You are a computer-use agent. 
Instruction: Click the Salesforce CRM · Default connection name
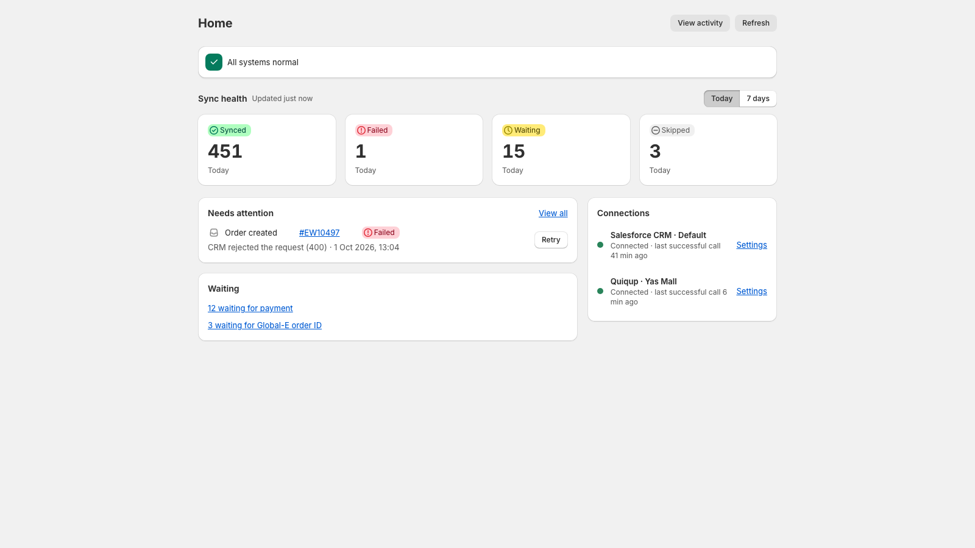(658, 235)
